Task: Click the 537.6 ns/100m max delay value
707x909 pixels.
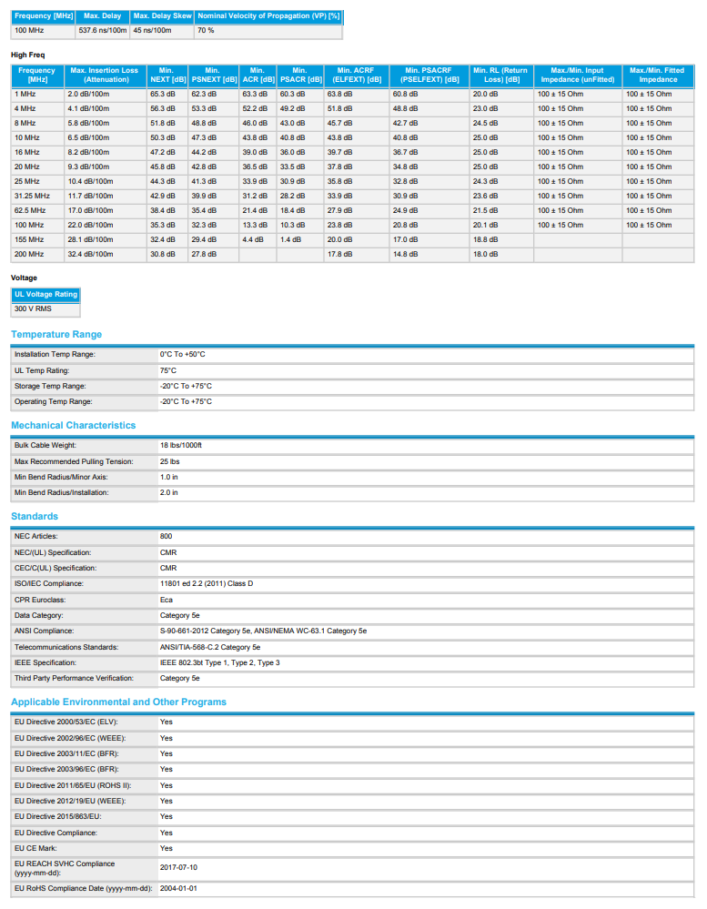Action: point(102,31)
